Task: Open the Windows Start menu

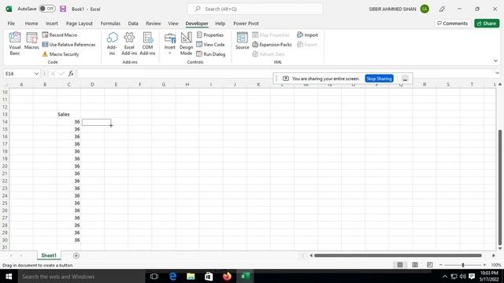Action: [9, 276]
